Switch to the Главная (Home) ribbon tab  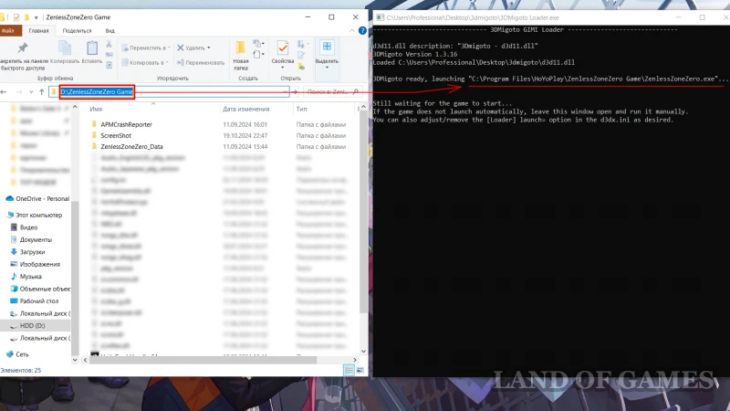point(38,31)
